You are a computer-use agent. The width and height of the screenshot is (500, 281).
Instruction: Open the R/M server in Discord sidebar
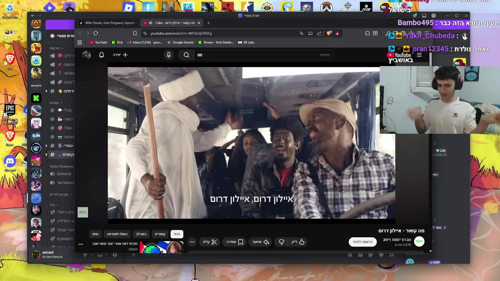coord(36,135)
